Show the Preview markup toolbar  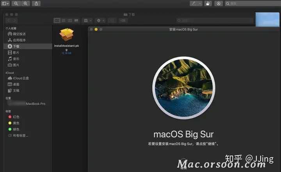coord(219,4)
